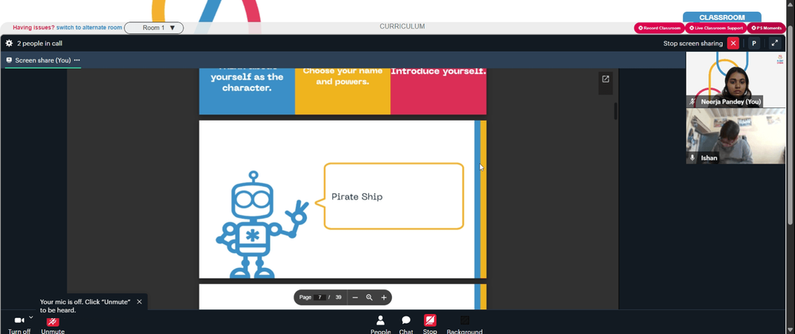Open call settings gear icon
The width and height of the screenshot is (795, 334).
pos(9,44)
